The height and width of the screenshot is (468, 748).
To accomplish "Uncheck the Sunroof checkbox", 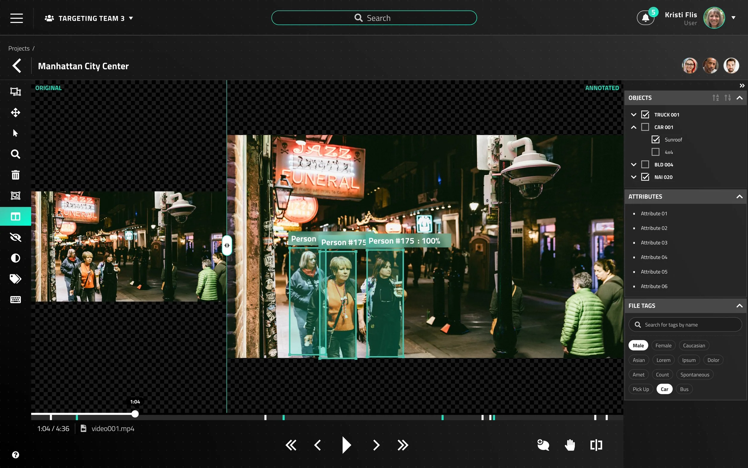I will click(x=656, y=139).
